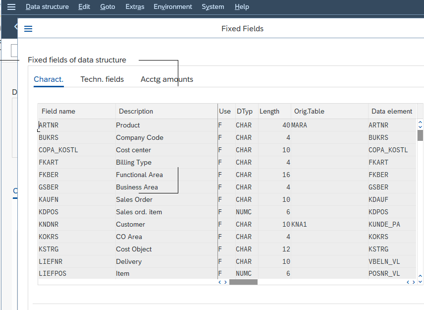Select the KOKRS cell in Field name column

pos(77,237)
